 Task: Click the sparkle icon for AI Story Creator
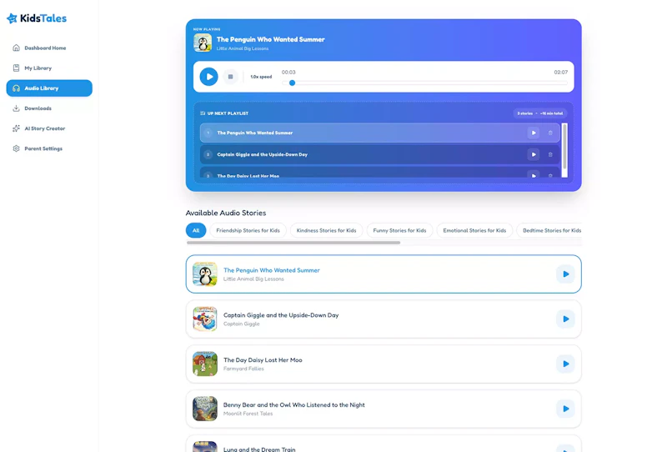(16, 128)
